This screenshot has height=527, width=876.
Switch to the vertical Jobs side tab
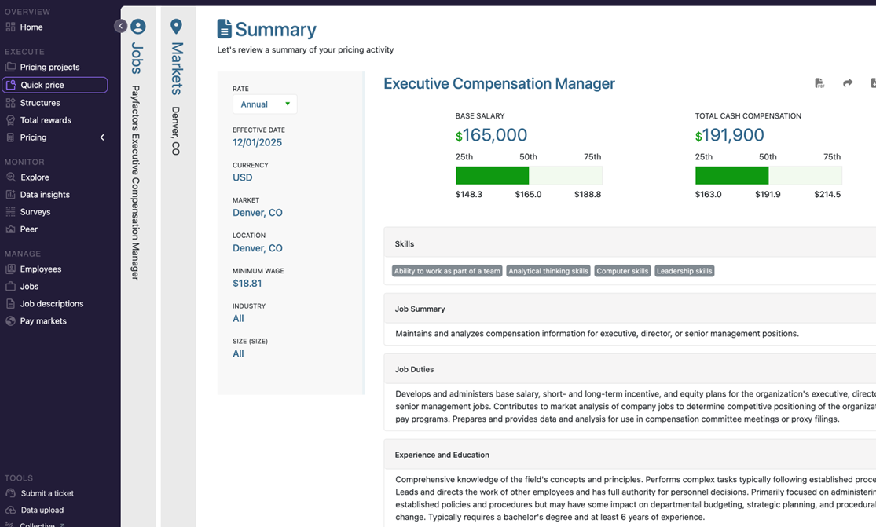click(138, 59)
